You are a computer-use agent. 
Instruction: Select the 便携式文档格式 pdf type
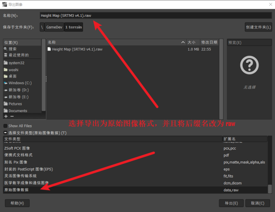[135, 155]
